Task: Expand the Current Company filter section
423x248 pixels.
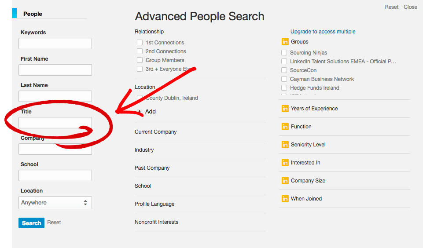Action: (x=200, y=132)
